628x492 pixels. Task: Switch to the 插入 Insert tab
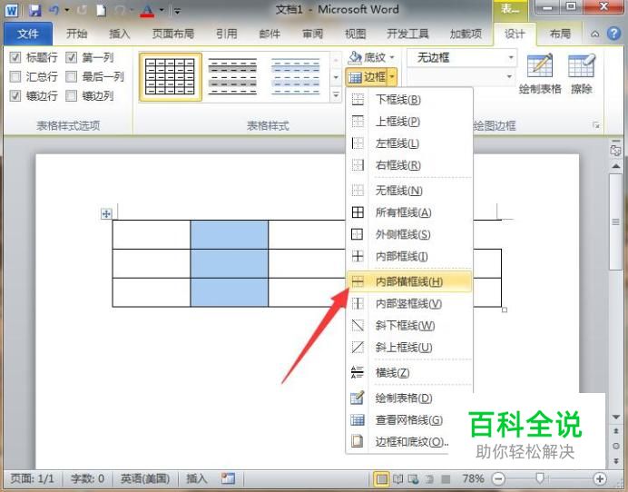pos(120,34)
